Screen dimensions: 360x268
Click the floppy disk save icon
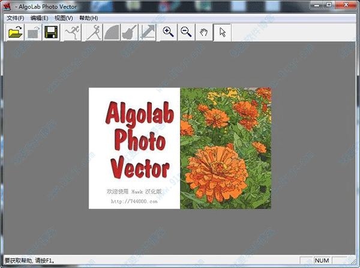(51, 32)
